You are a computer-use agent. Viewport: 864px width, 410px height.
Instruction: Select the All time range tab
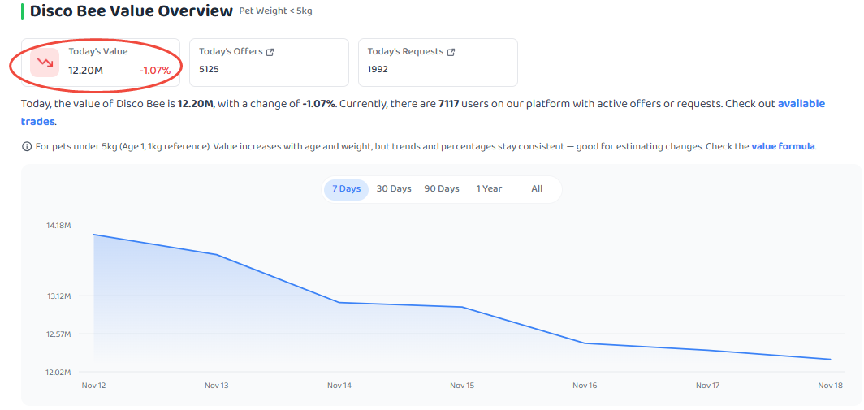click(x=537, y=188)
